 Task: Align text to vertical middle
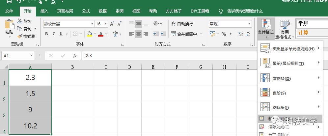(139, 24)
